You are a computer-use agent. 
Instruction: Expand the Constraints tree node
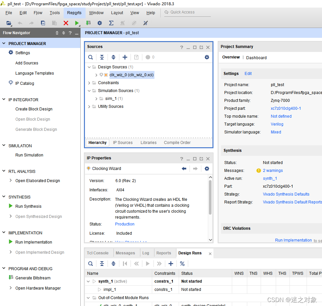[89, 83]
